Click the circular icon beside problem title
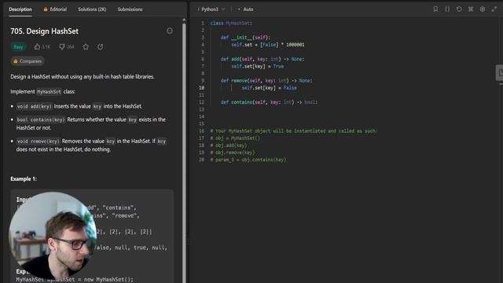This screenshot has width=503, height=283. point(170,31)
